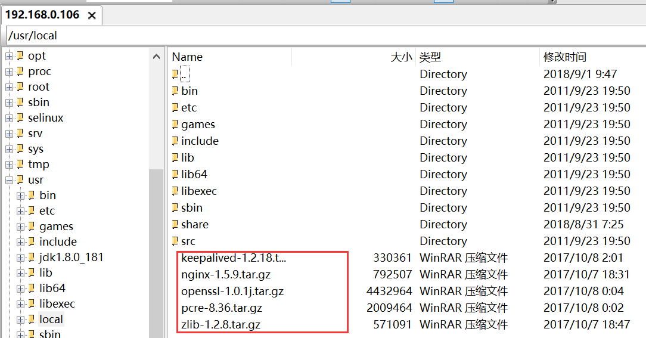Click the 2018/9/1 9:47 modified date

580,74
